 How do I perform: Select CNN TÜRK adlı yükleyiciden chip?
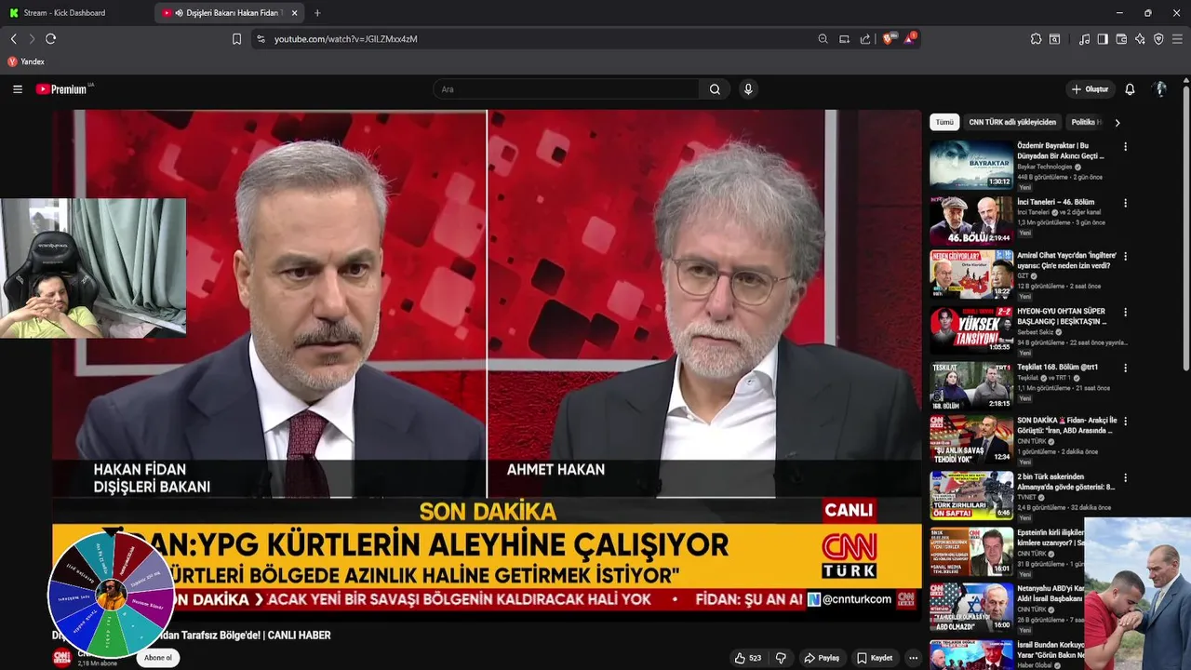(x=1012, y=122)
